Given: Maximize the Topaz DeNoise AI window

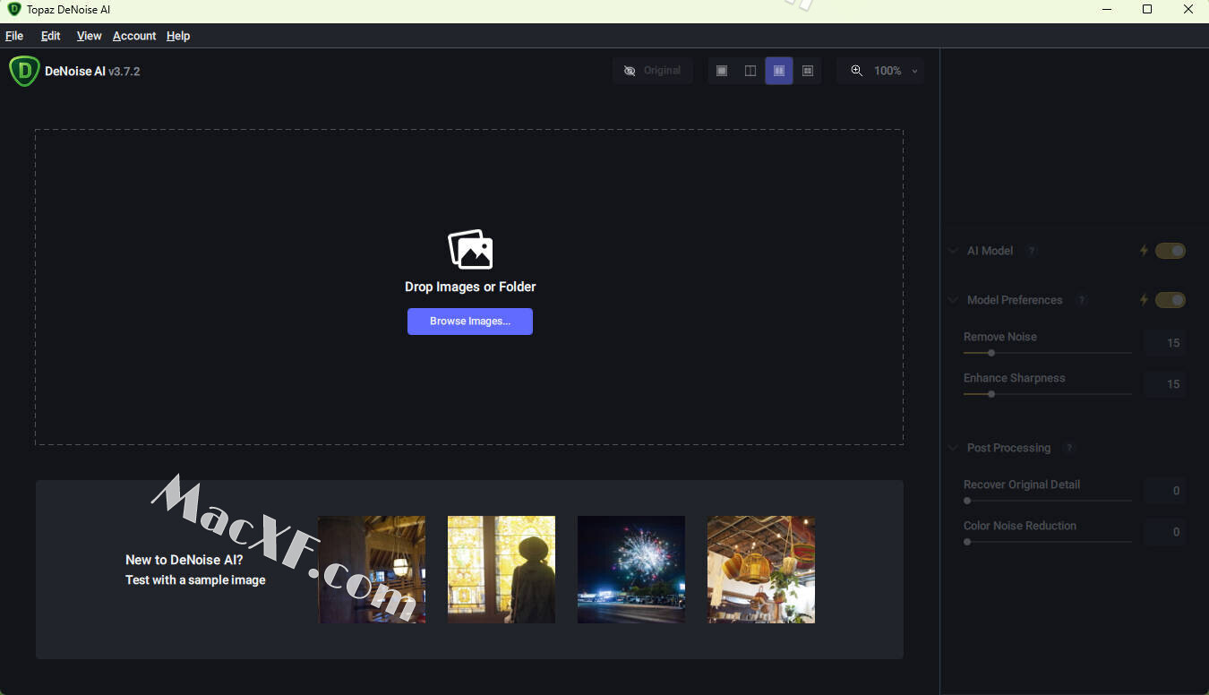Looking at the screenshot, I should tap(1147, 10).
